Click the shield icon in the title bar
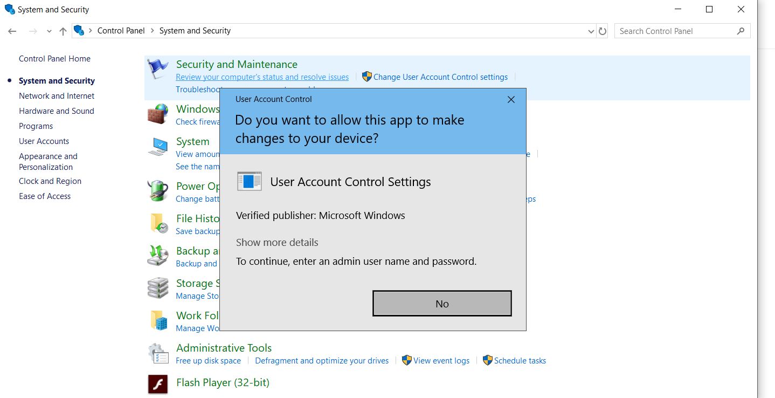Screen dimensions: 775x398 [10, 9]
